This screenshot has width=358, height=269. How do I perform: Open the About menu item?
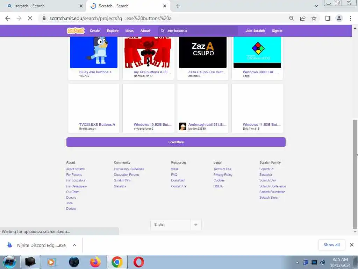click(145, 31)
